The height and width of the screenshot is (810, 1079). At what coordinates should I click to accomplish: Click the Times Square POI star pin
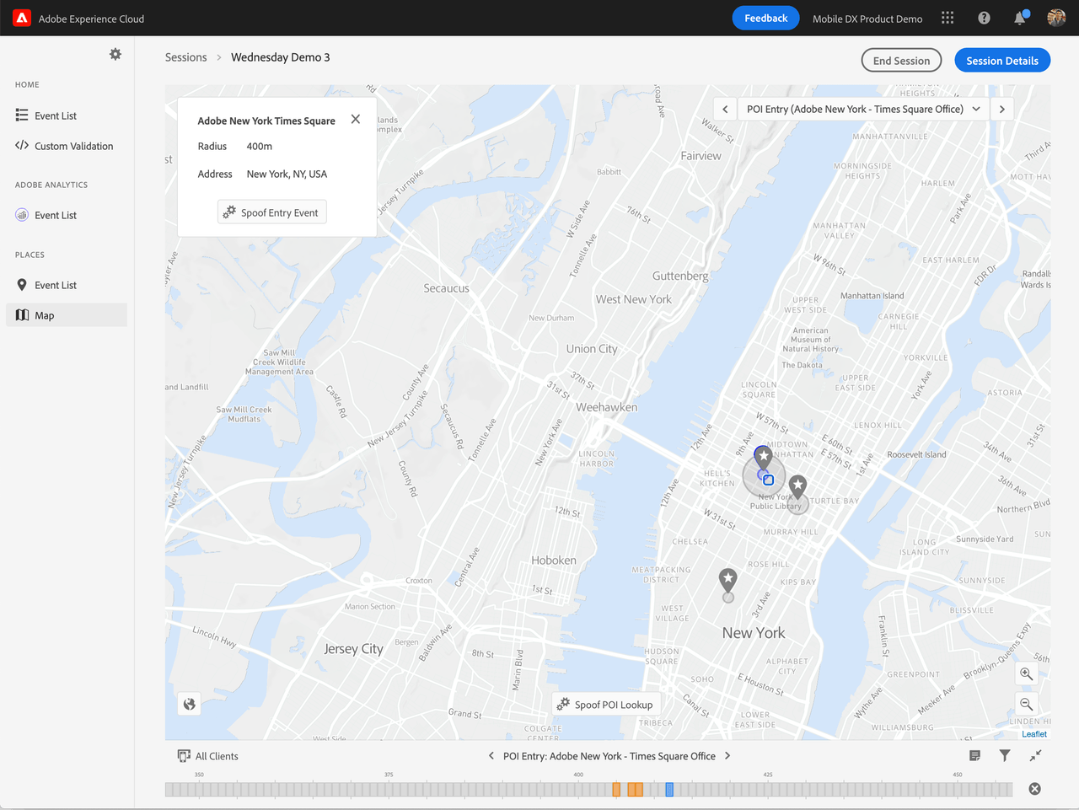click(763, 457)
